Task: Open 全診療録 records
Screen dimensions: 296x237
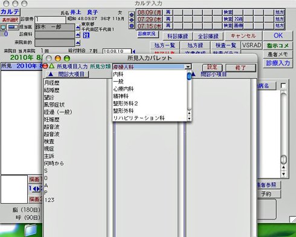Action: point(208,36)
